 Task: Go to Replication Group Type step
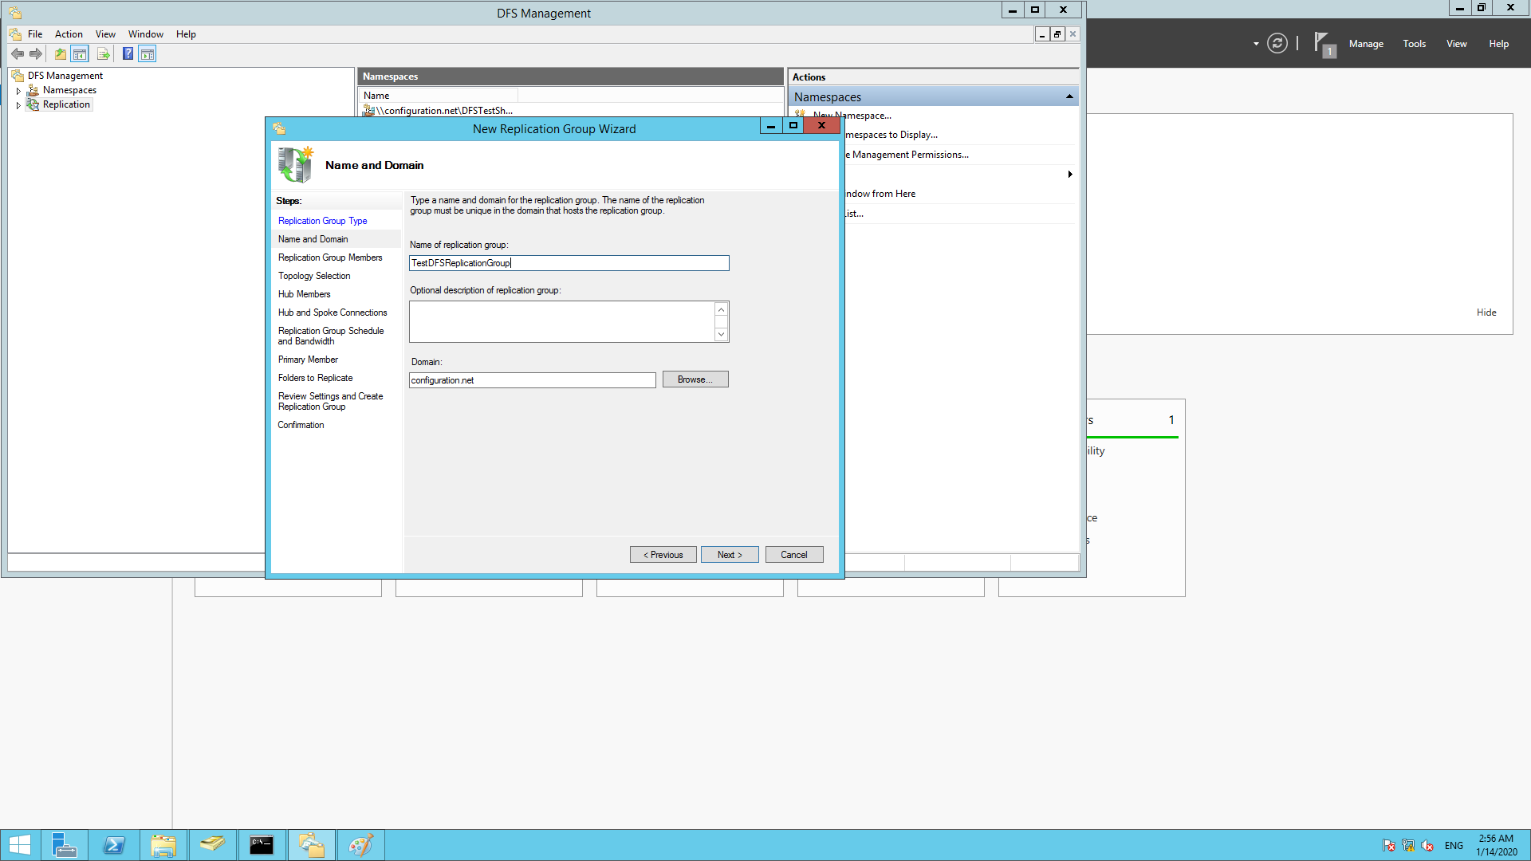(x=322, y=221)
